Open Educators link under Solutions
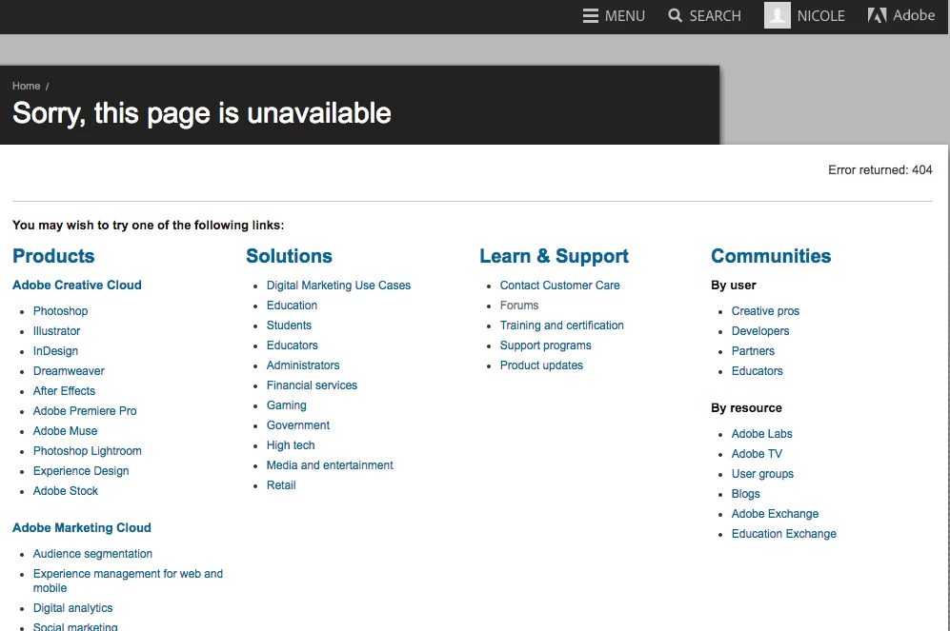 [292, 345]
